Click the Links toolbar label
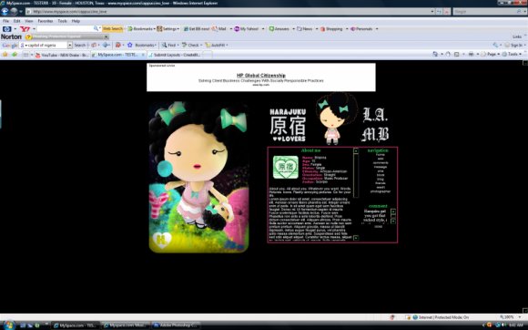The width and height of the screenshot is (528, 330). pos(517,36)
